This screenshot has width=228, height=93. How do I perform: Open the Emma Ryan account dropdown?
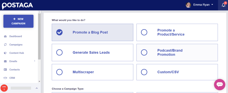point(199,5)
